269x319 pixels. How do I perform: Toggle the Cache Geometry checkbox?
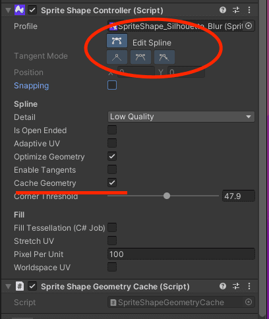pos(112,183)
